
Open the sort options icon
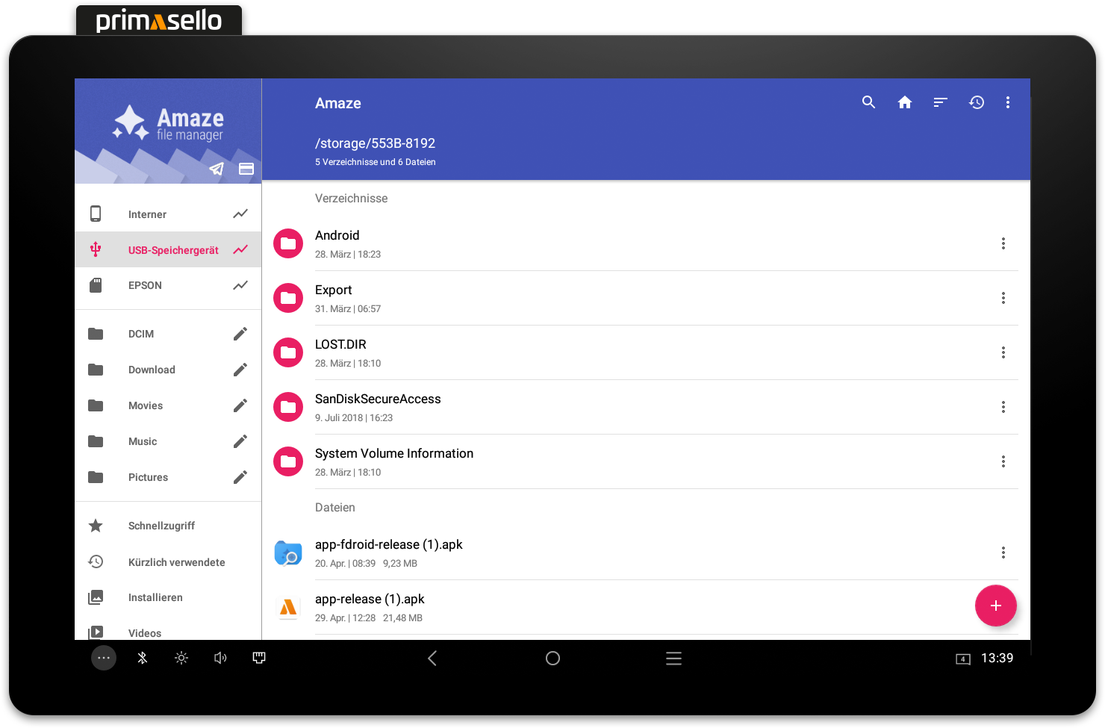coord(940,102)
